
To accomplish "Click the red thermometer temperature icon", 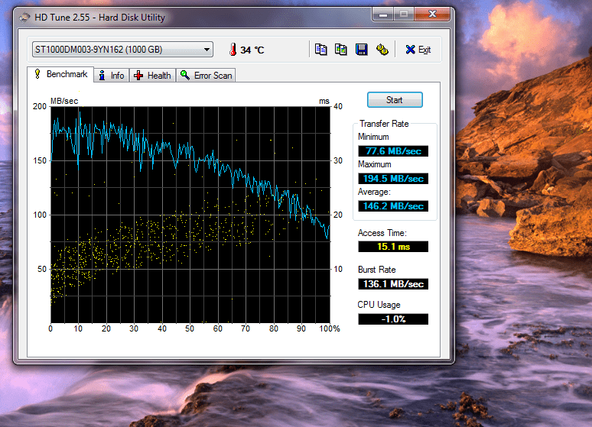I will pyautogui.click(x=232, y=50).
